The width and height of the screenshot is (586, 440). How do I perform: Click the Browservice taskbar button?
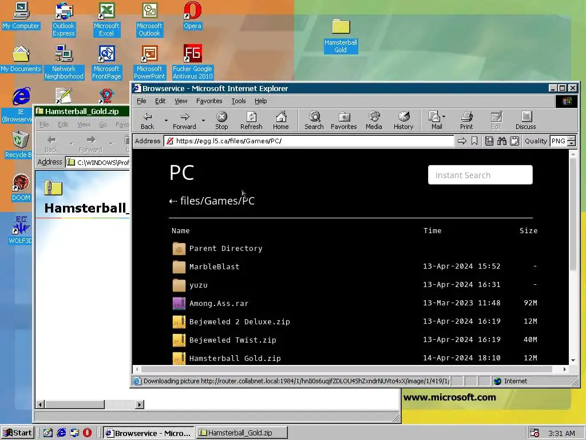[148, 433]
